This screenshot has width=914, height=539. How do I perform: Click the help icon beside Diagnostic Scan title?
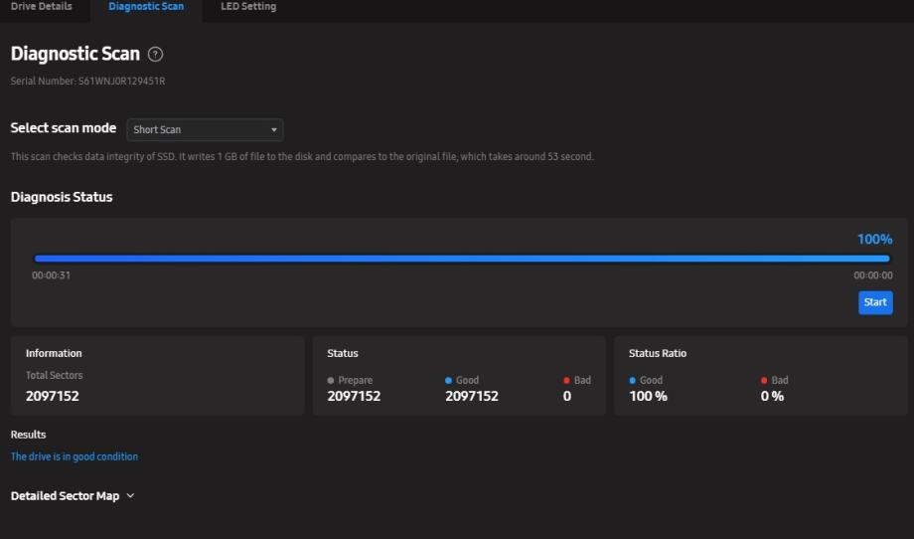pyautogui.click(x=155, y=55)
